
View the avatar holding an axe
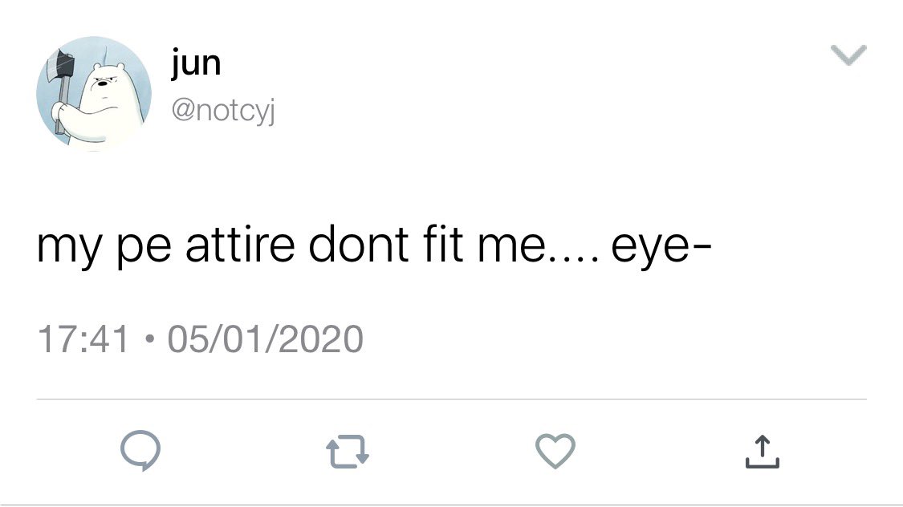click(94, 92)
